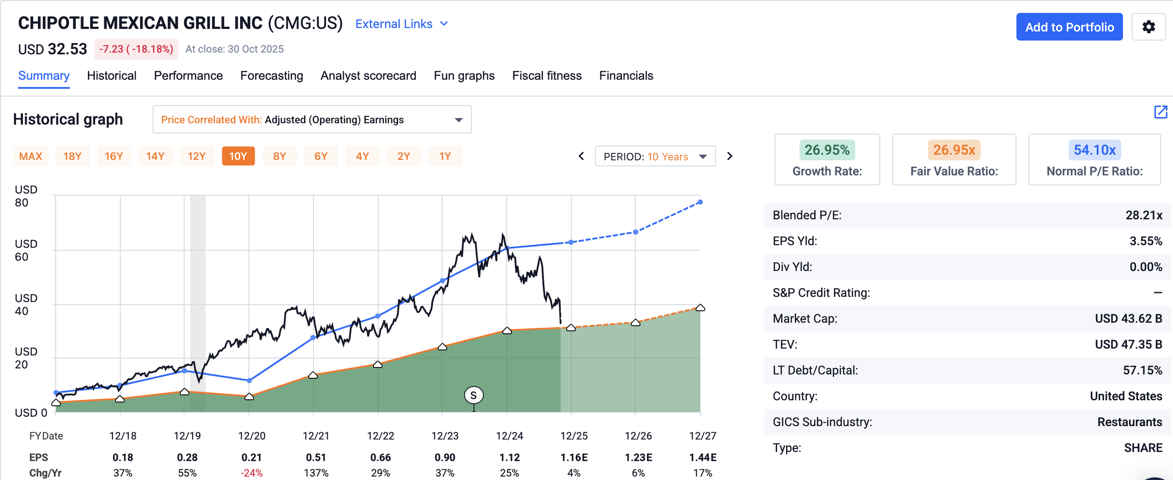Go to previous period with left arrow
The image size is (1173, 480).
581,156
